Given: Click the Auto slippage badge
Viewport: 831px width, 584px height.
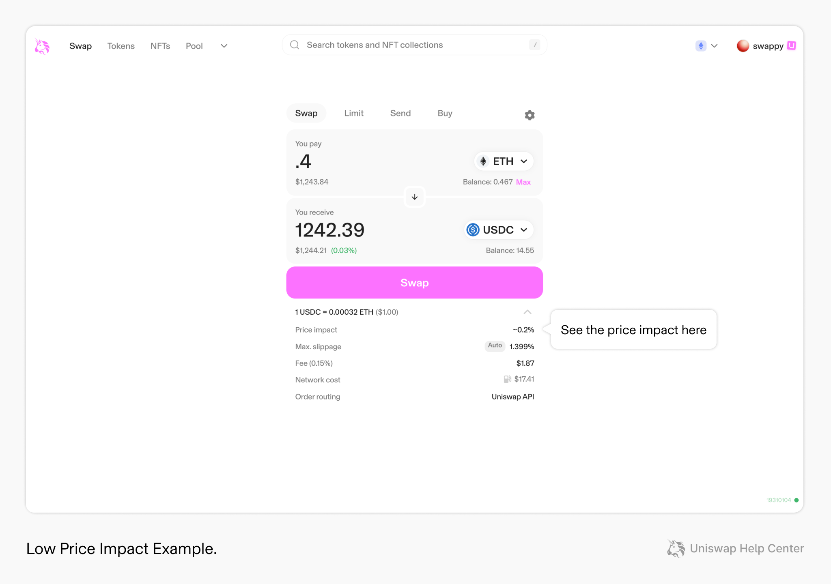Looking at the screenshot, I should 495,346.
